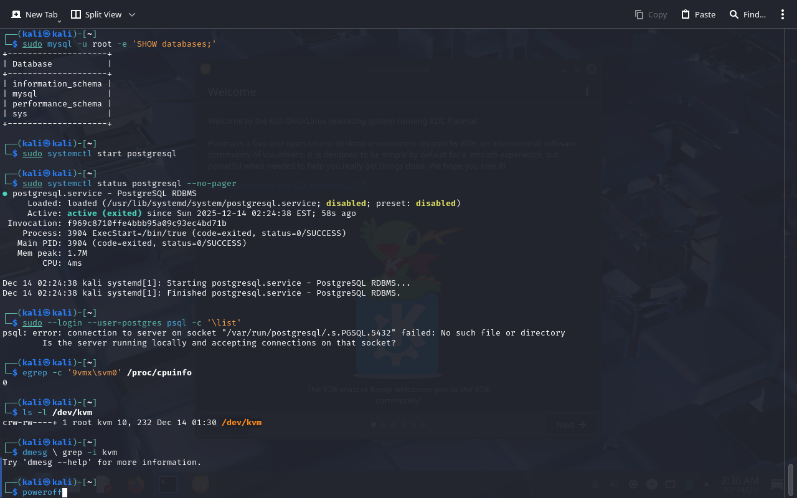Image resolution: width=797 pixels, height=498 pixels.
Task: Click the 'dmesg --help' hint line
Action: pyautogui.click(x=102, y=463)
